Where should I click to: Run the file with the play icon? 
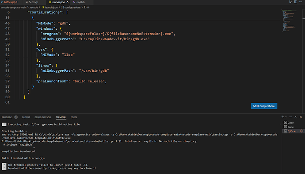tap(290, 2)
